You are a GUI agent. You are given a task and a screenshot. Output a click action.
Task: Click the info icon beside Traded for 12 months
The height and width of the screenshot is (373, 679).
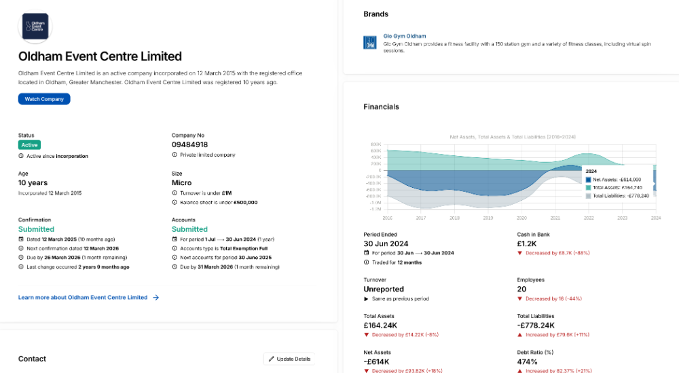[367, 262]
